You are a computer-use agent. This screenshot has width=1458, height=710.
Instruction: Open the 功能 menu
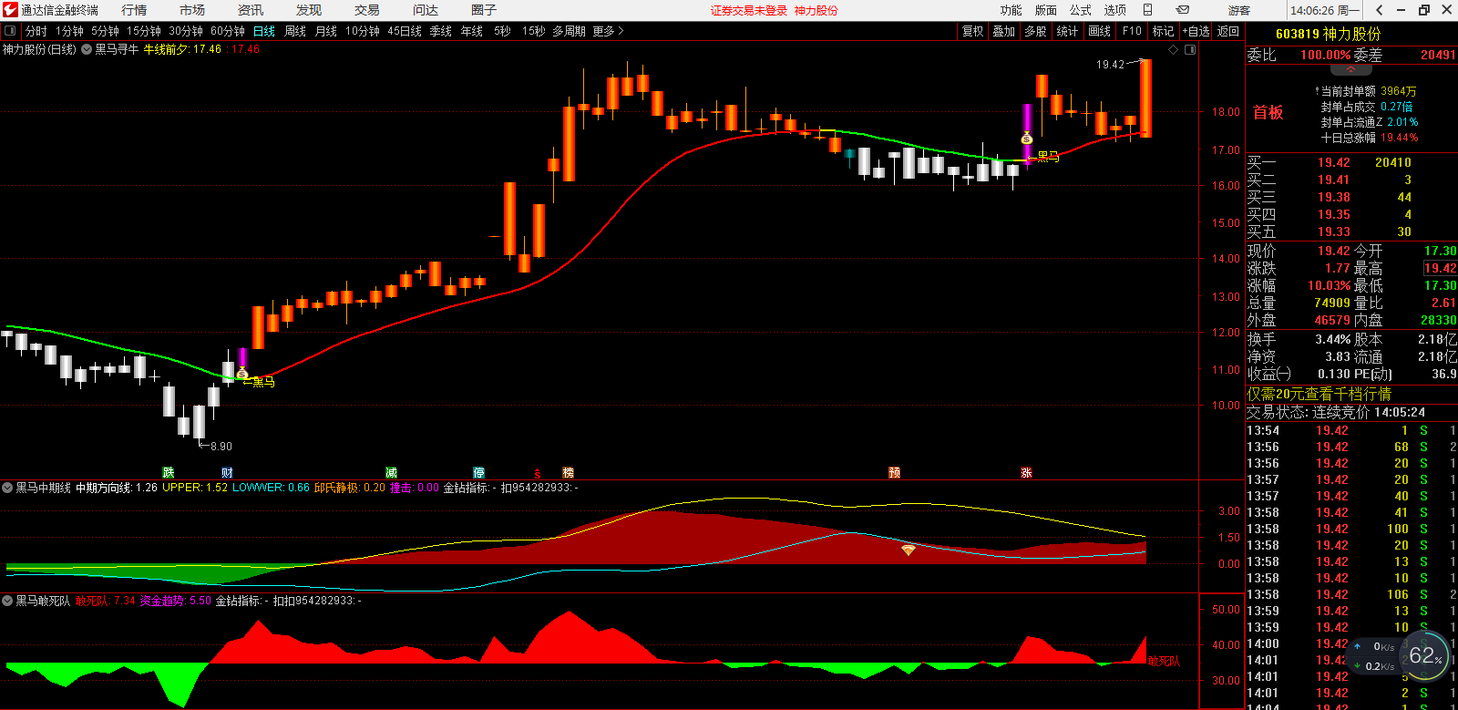(1011, 10)
